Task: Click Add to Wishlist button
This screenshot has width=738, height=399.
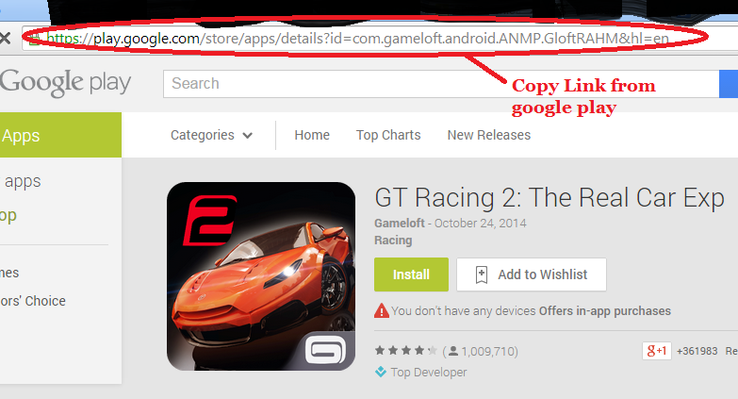Action: click(532, 274)
